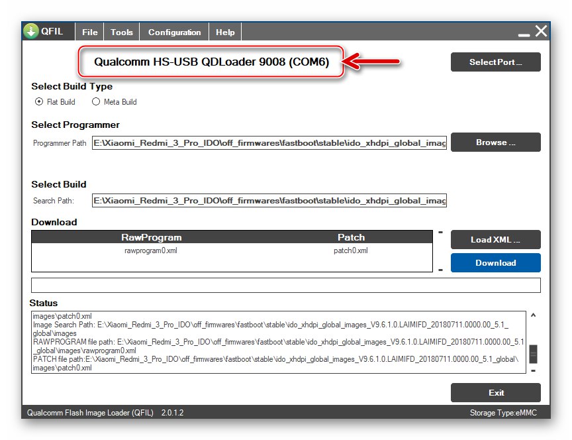This screenshot has width=572, height=440.
Task: Click the QFIL green download logo icon
Action: (x=31, y=31)
